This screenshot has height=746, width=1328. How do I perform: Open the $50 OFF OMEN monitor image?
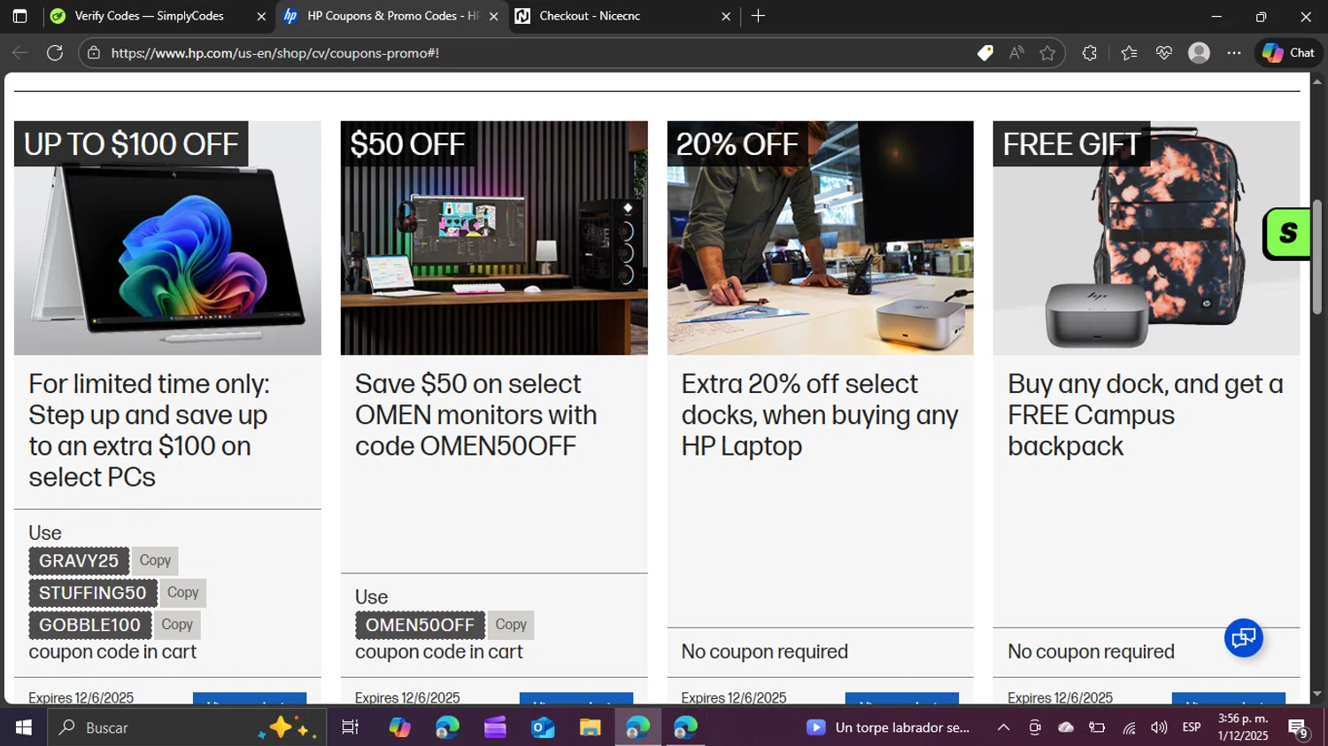click(x=494, y=238)
